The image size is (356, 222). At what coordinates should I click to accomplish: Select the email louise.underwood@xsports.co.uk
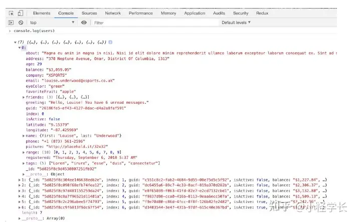click(78, 81)
